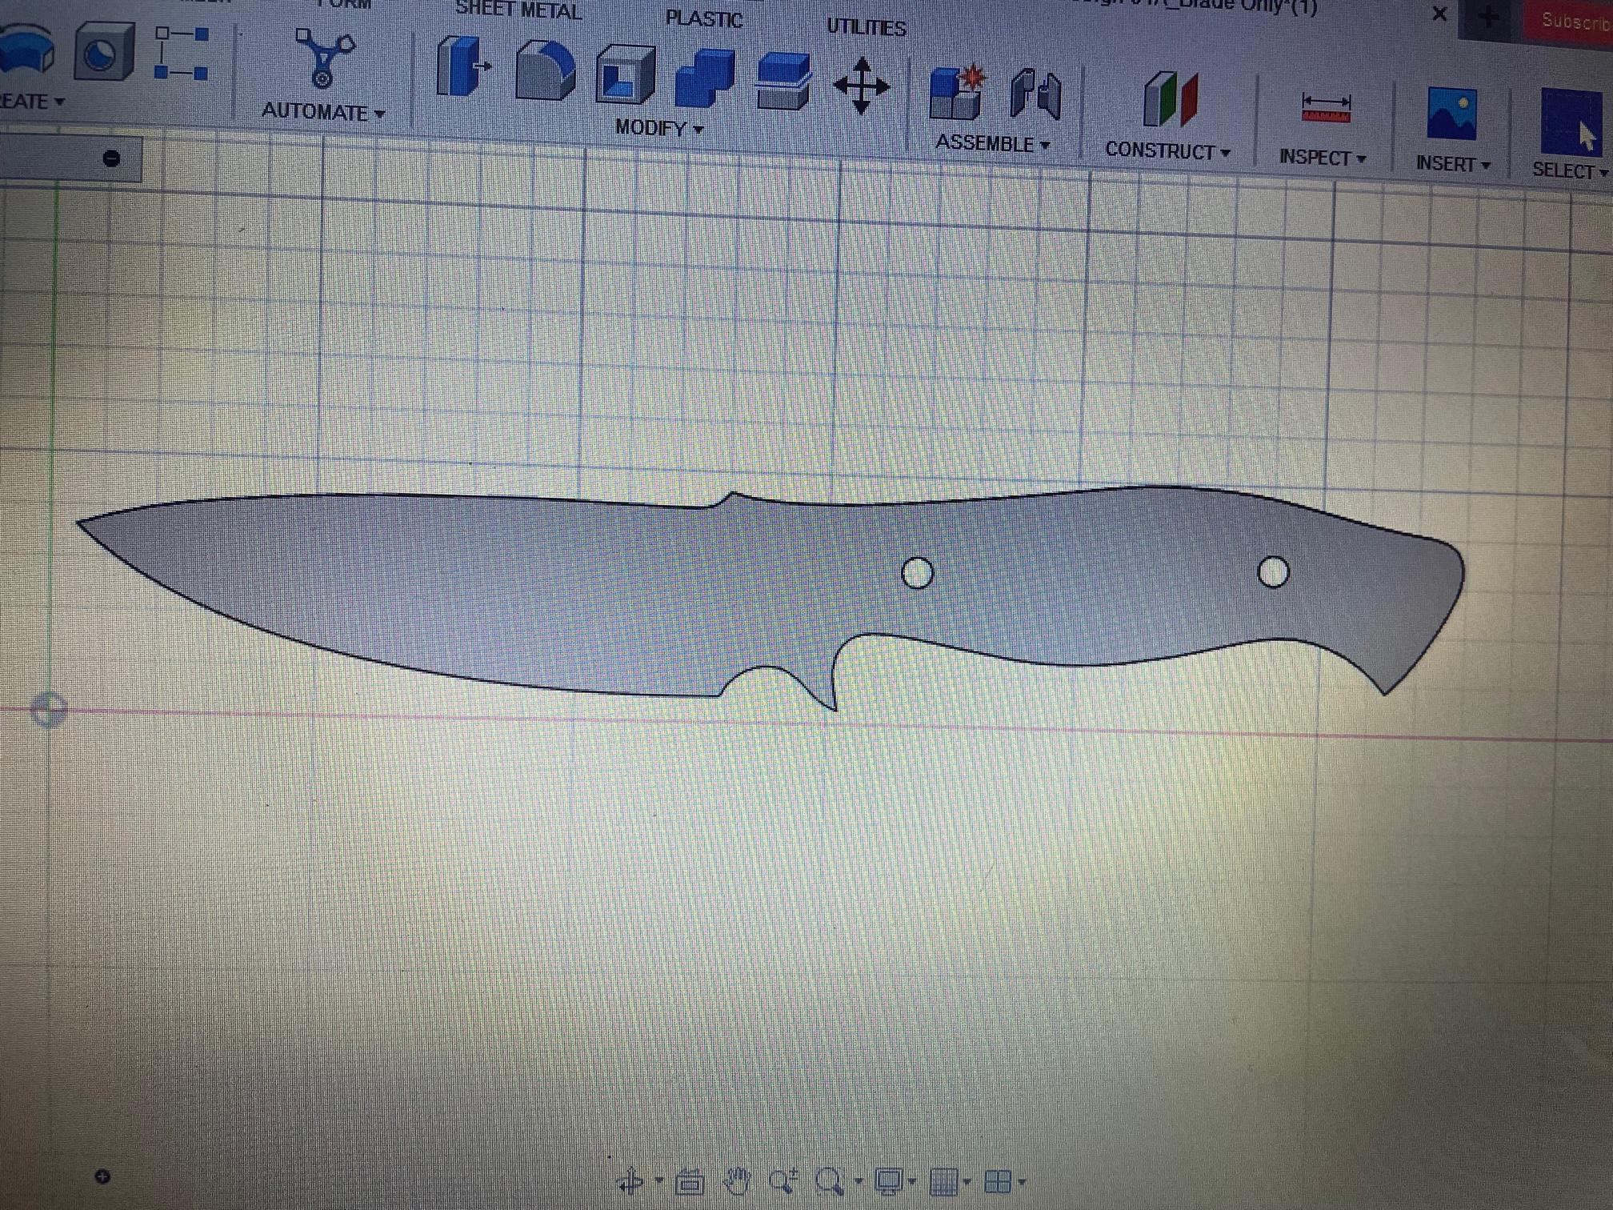Switch to the SHEET METAL tab

click(518, 11)
